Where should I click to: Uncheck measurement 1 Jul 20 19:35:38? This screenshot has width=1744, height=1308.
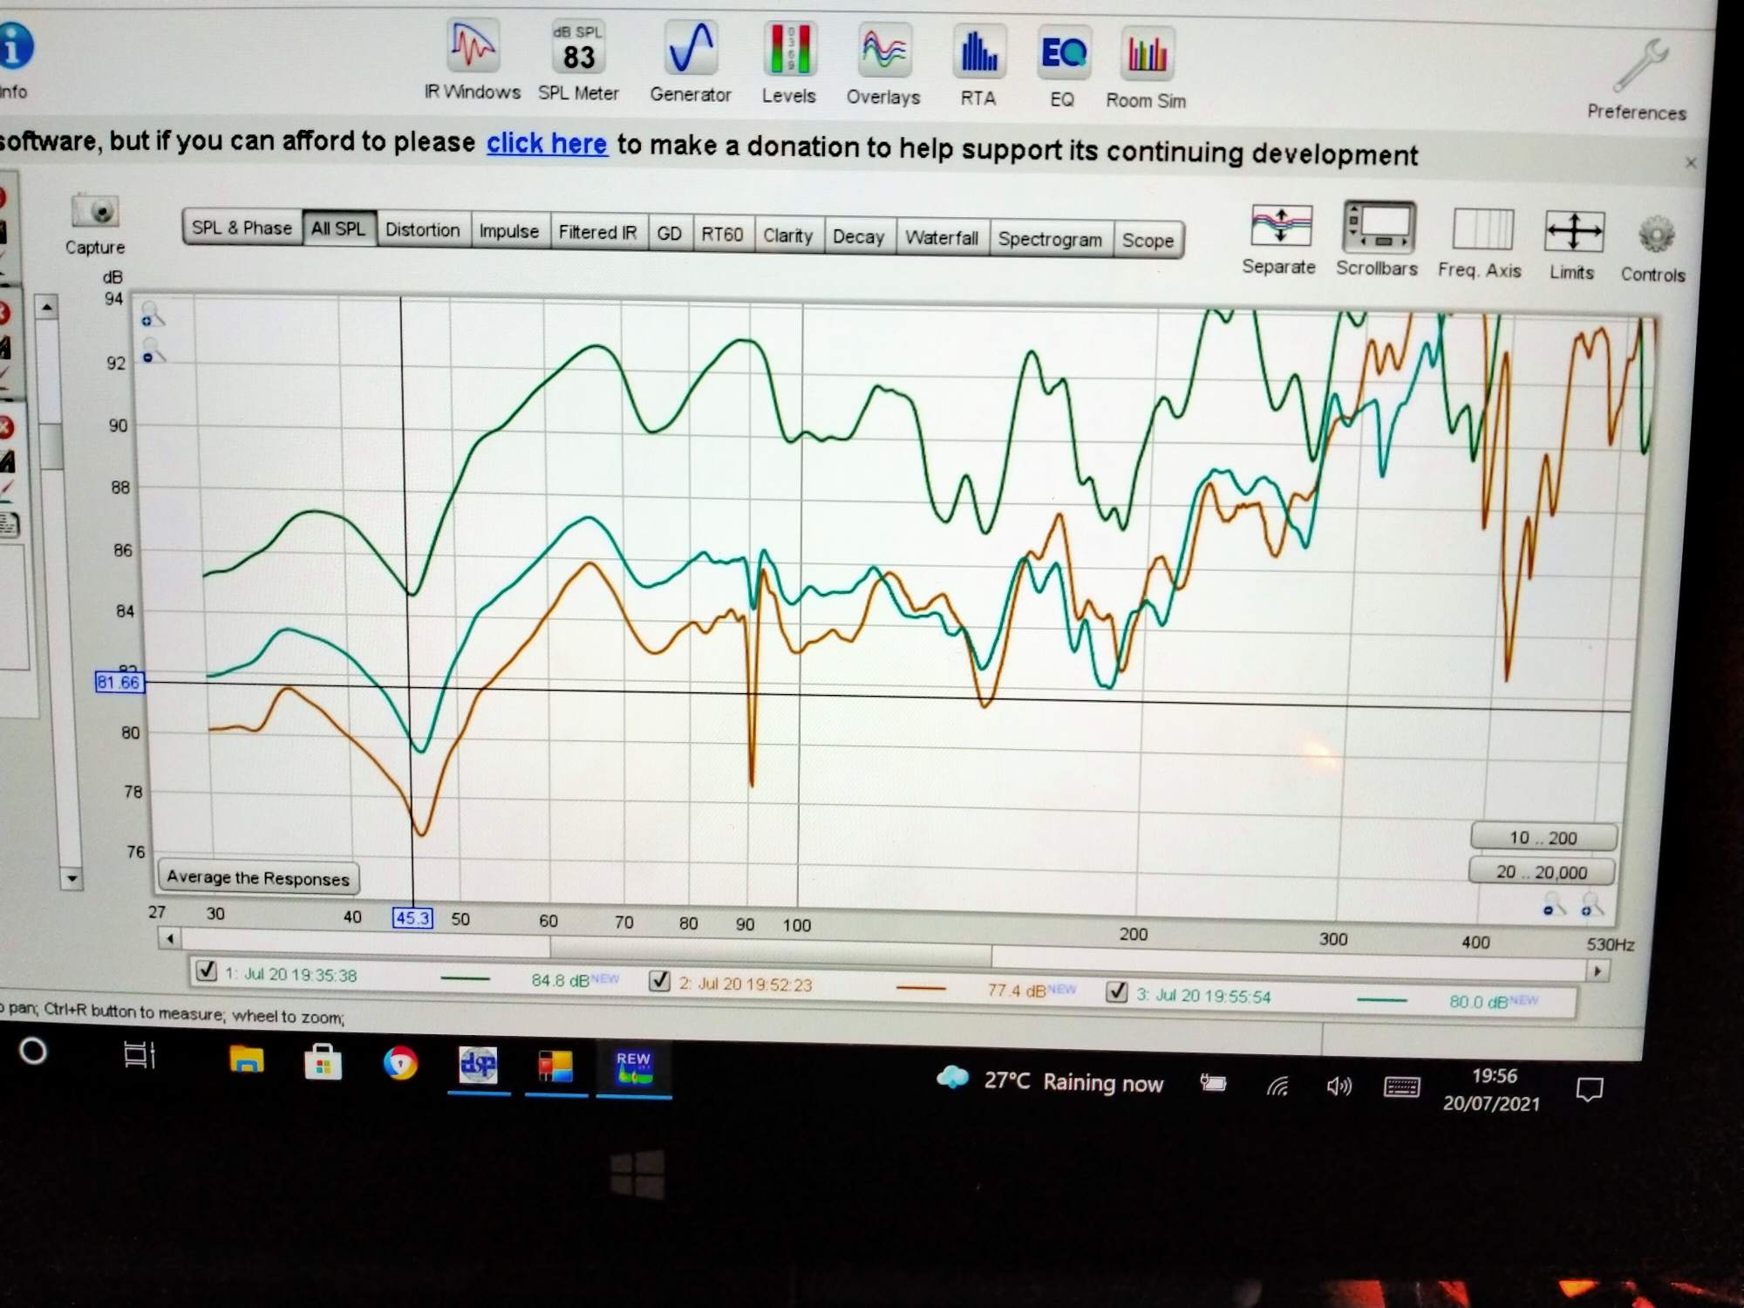point(207,971)
